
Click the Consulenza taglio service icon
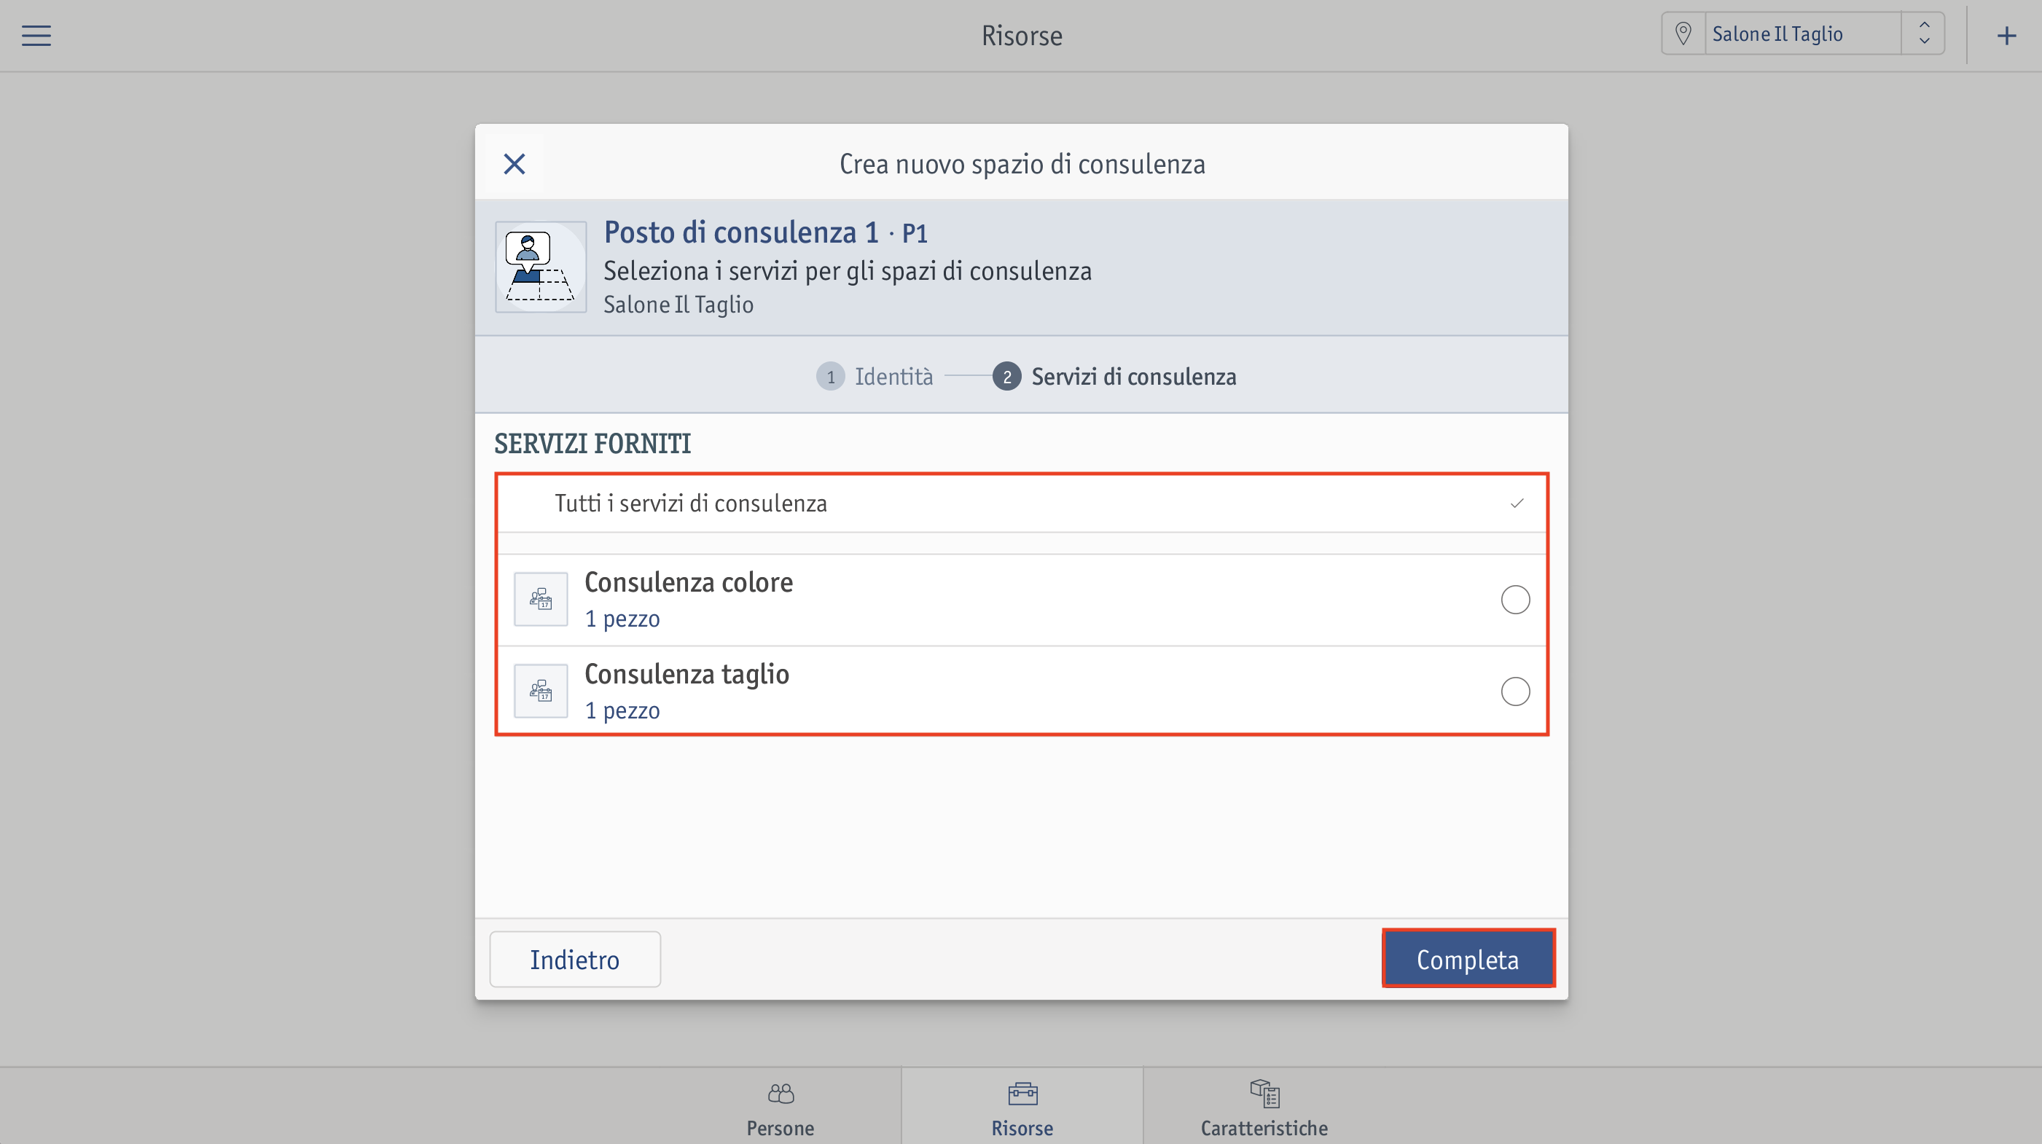[x=541, y=691]
